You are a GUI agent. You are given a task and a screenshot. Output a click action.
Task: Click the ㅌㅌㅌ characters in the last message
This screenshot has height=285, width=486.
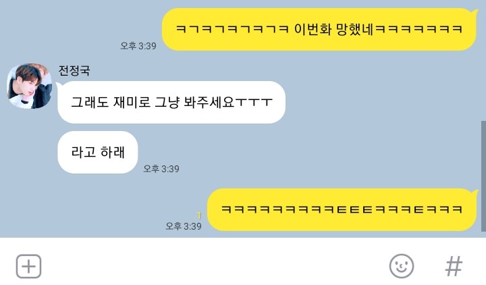[354, 209]
